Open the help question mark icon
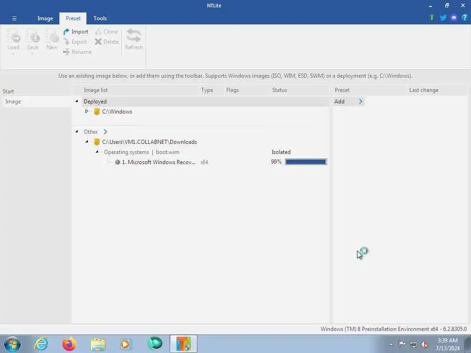The image size is (471, 353). [465, 17]
